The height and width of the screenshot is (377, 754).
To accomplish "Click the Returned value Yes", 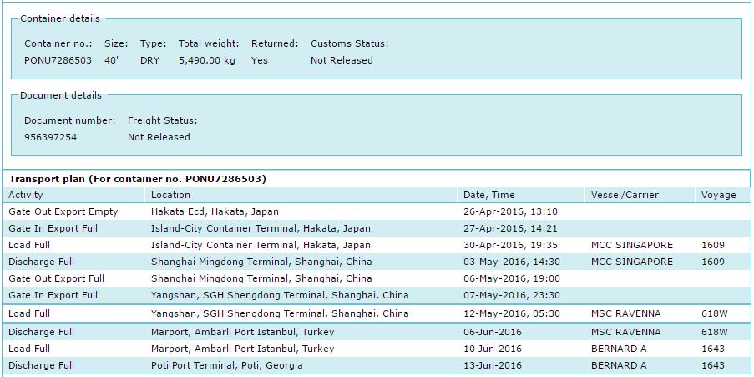I will pos(260,60).
